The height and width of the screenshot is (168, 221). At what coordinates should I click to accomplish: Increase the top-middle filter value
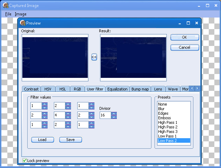68,104
